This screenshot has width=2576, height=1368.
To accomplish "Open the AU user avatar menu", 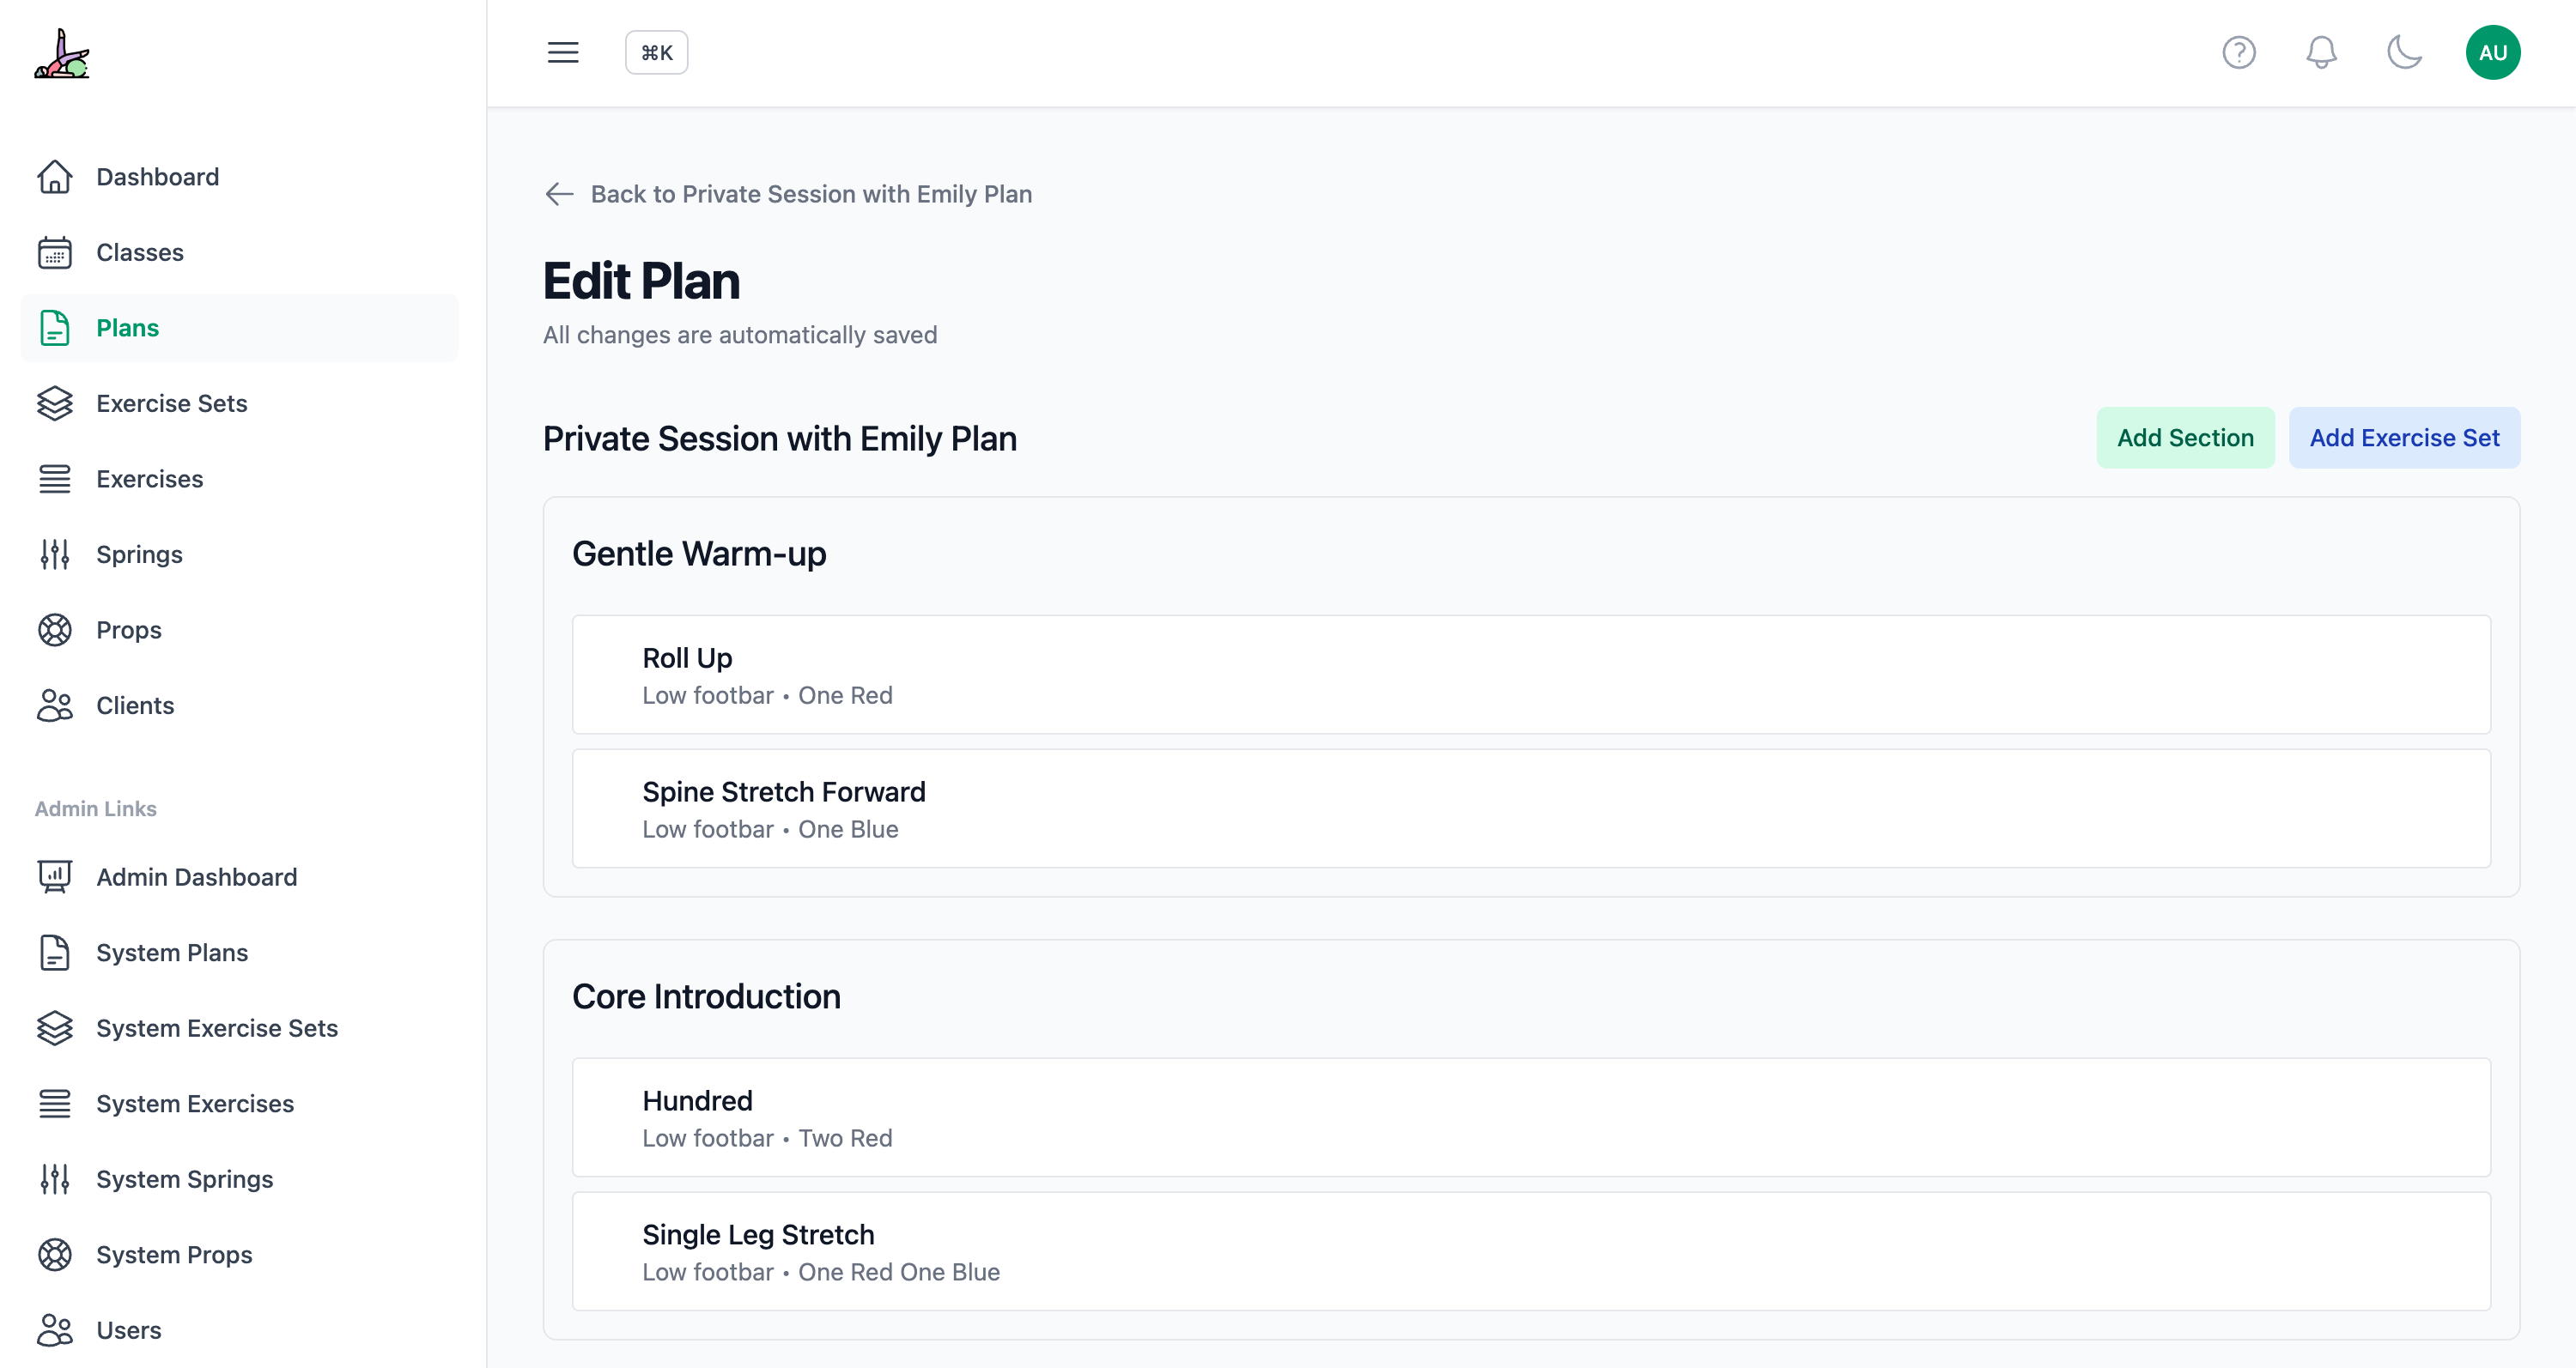I will (2492, 53).
